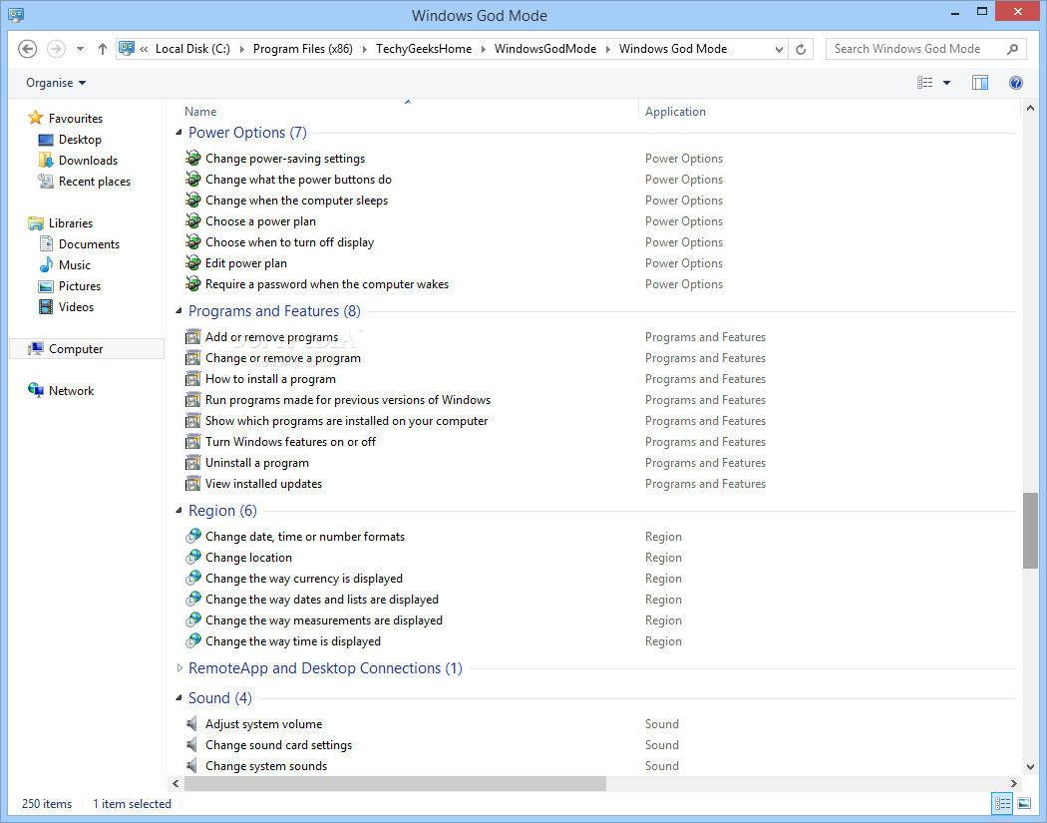
Task: Open recent locations dropdown arrow
Action: tap(80, 49)
